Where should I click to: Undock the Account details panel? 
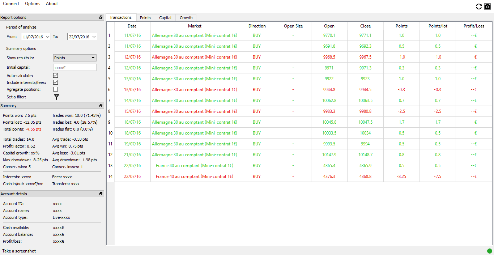(x=101, y=194)
